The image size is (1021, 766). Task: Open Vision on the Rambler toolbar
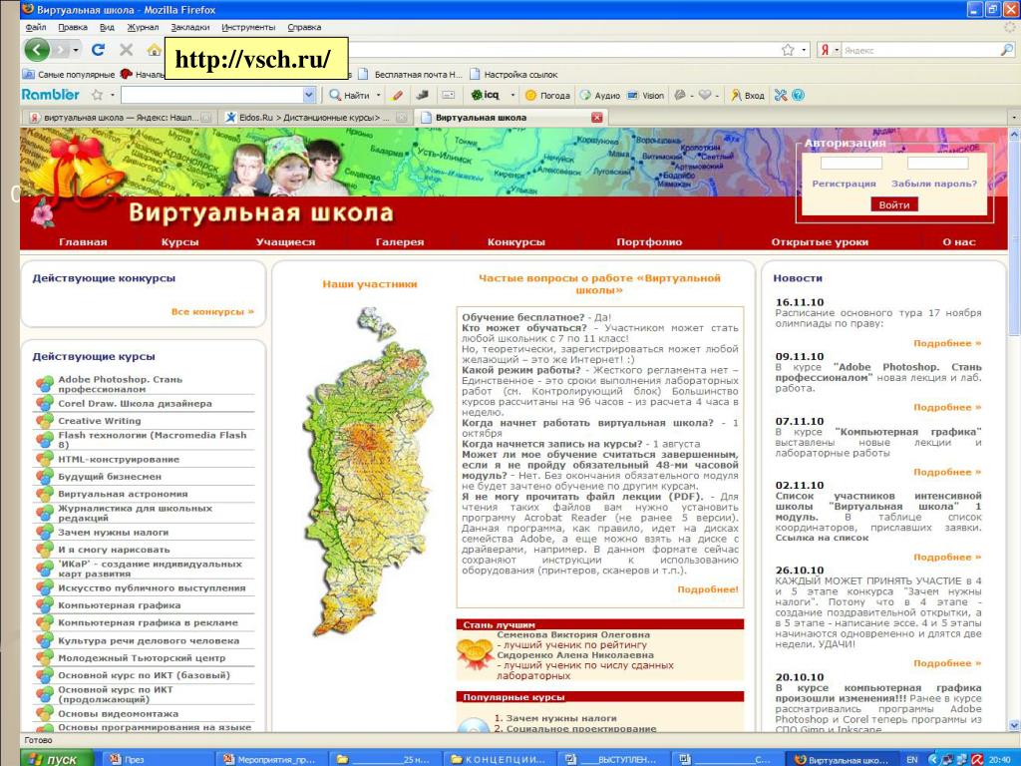pos(645,95)
